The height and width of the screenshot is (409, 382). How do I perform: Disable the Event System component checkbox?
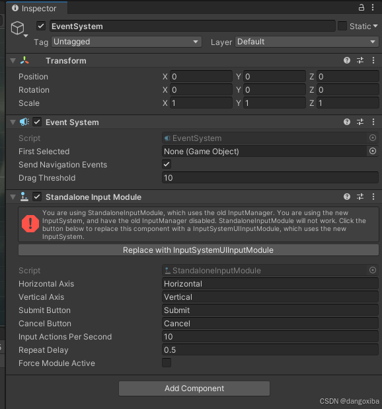[x=37, y=122]
